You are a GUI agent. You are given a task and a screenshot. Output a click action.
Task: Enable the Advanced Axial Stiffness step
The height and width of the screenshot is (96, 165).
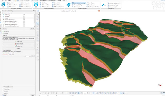coord(24,23)
